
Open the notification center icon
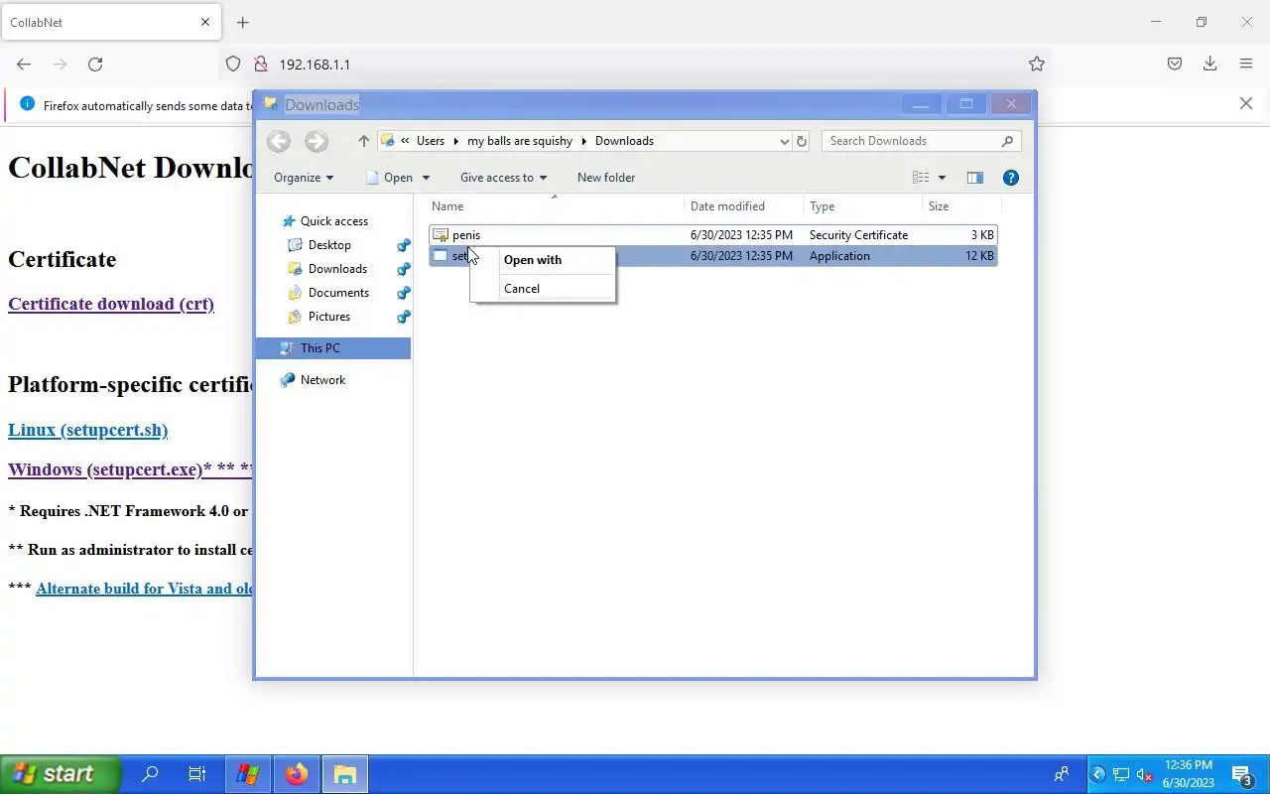click(x=1242, y=774)
